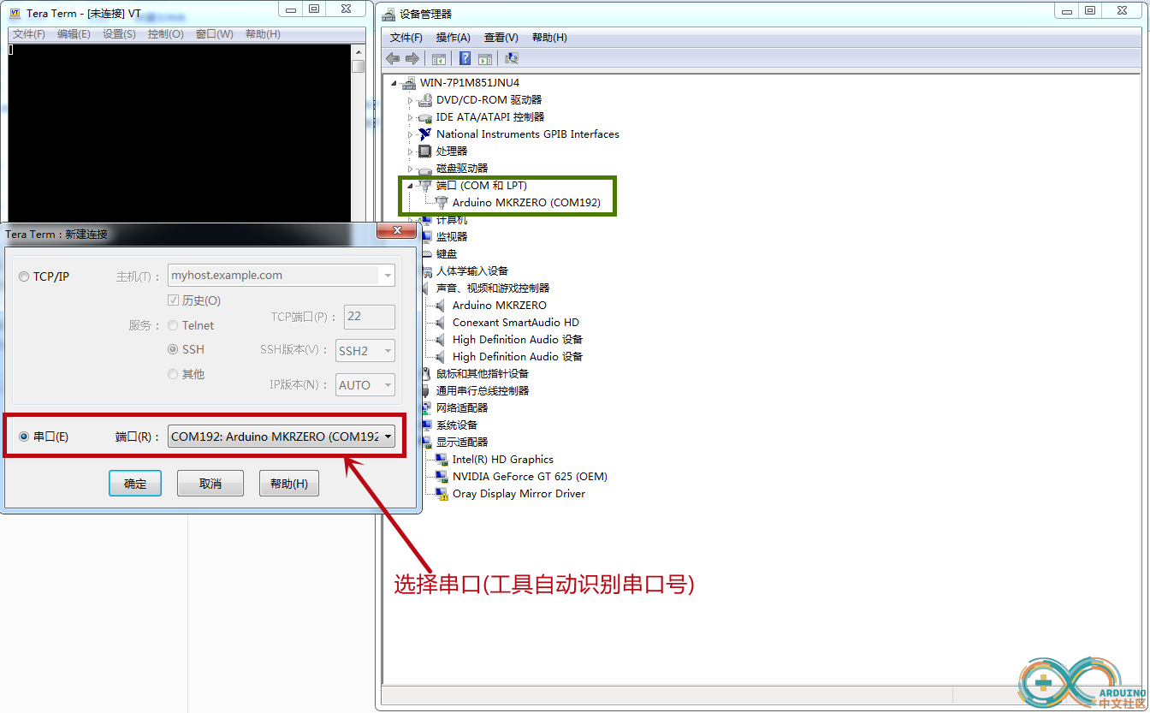Toggle the show/hide console tree toolbar icon
Image resolution: width=1150 pixels, height=713 pixels.
(x=438, y=58)
